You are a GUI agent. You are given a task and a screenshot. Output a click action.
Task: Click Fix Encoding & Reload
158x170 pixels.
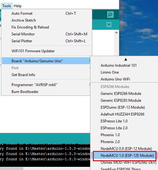point(47,27)
